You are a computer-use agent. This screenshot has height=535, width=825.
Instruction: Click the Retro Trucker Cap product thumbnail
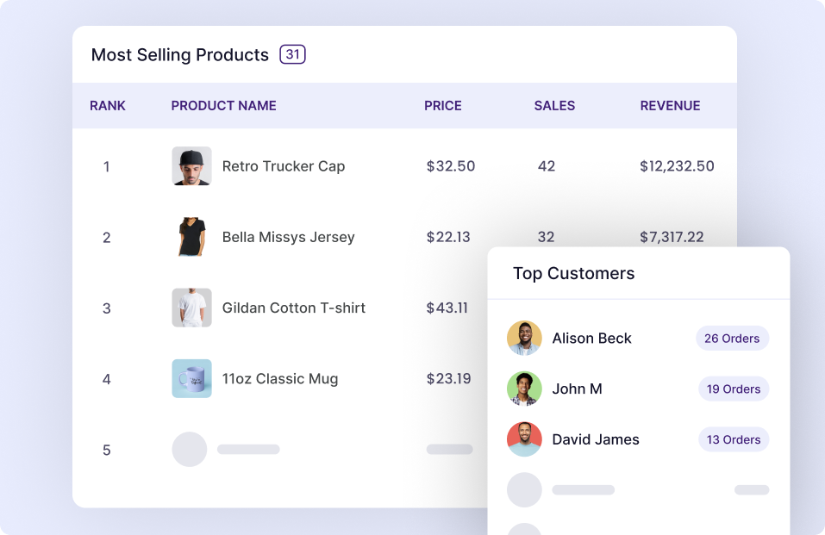191,166
